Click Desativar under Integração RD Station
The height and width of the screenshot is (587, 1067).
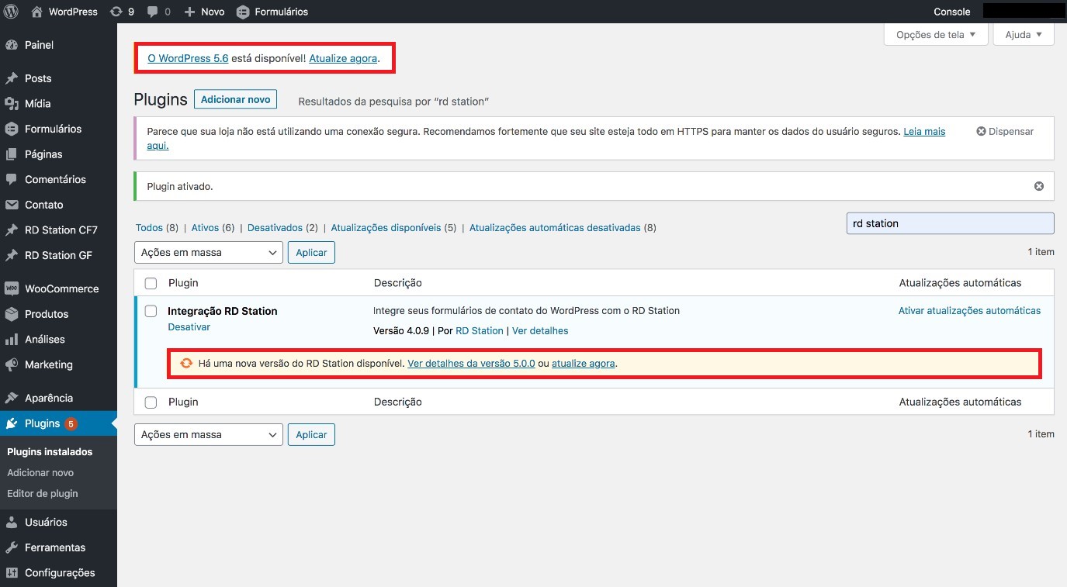point(189,327)
